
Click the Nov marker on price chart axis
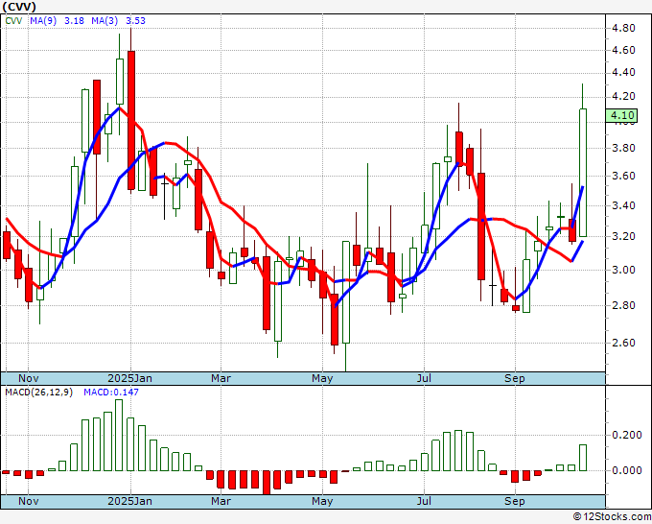[x=31, y=378]
